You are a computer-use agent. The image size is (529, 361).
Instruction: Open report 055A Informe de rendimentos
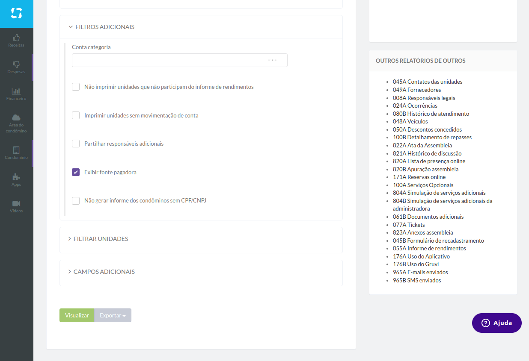click(x=429, y=248)
